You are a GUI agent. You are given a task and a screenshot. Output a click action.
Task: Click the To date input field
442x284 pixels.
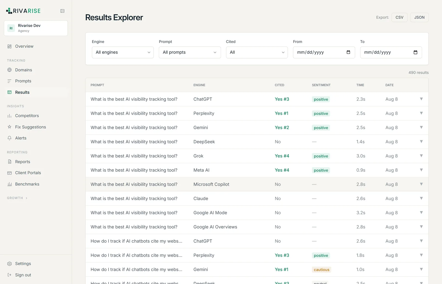(391, 52)
